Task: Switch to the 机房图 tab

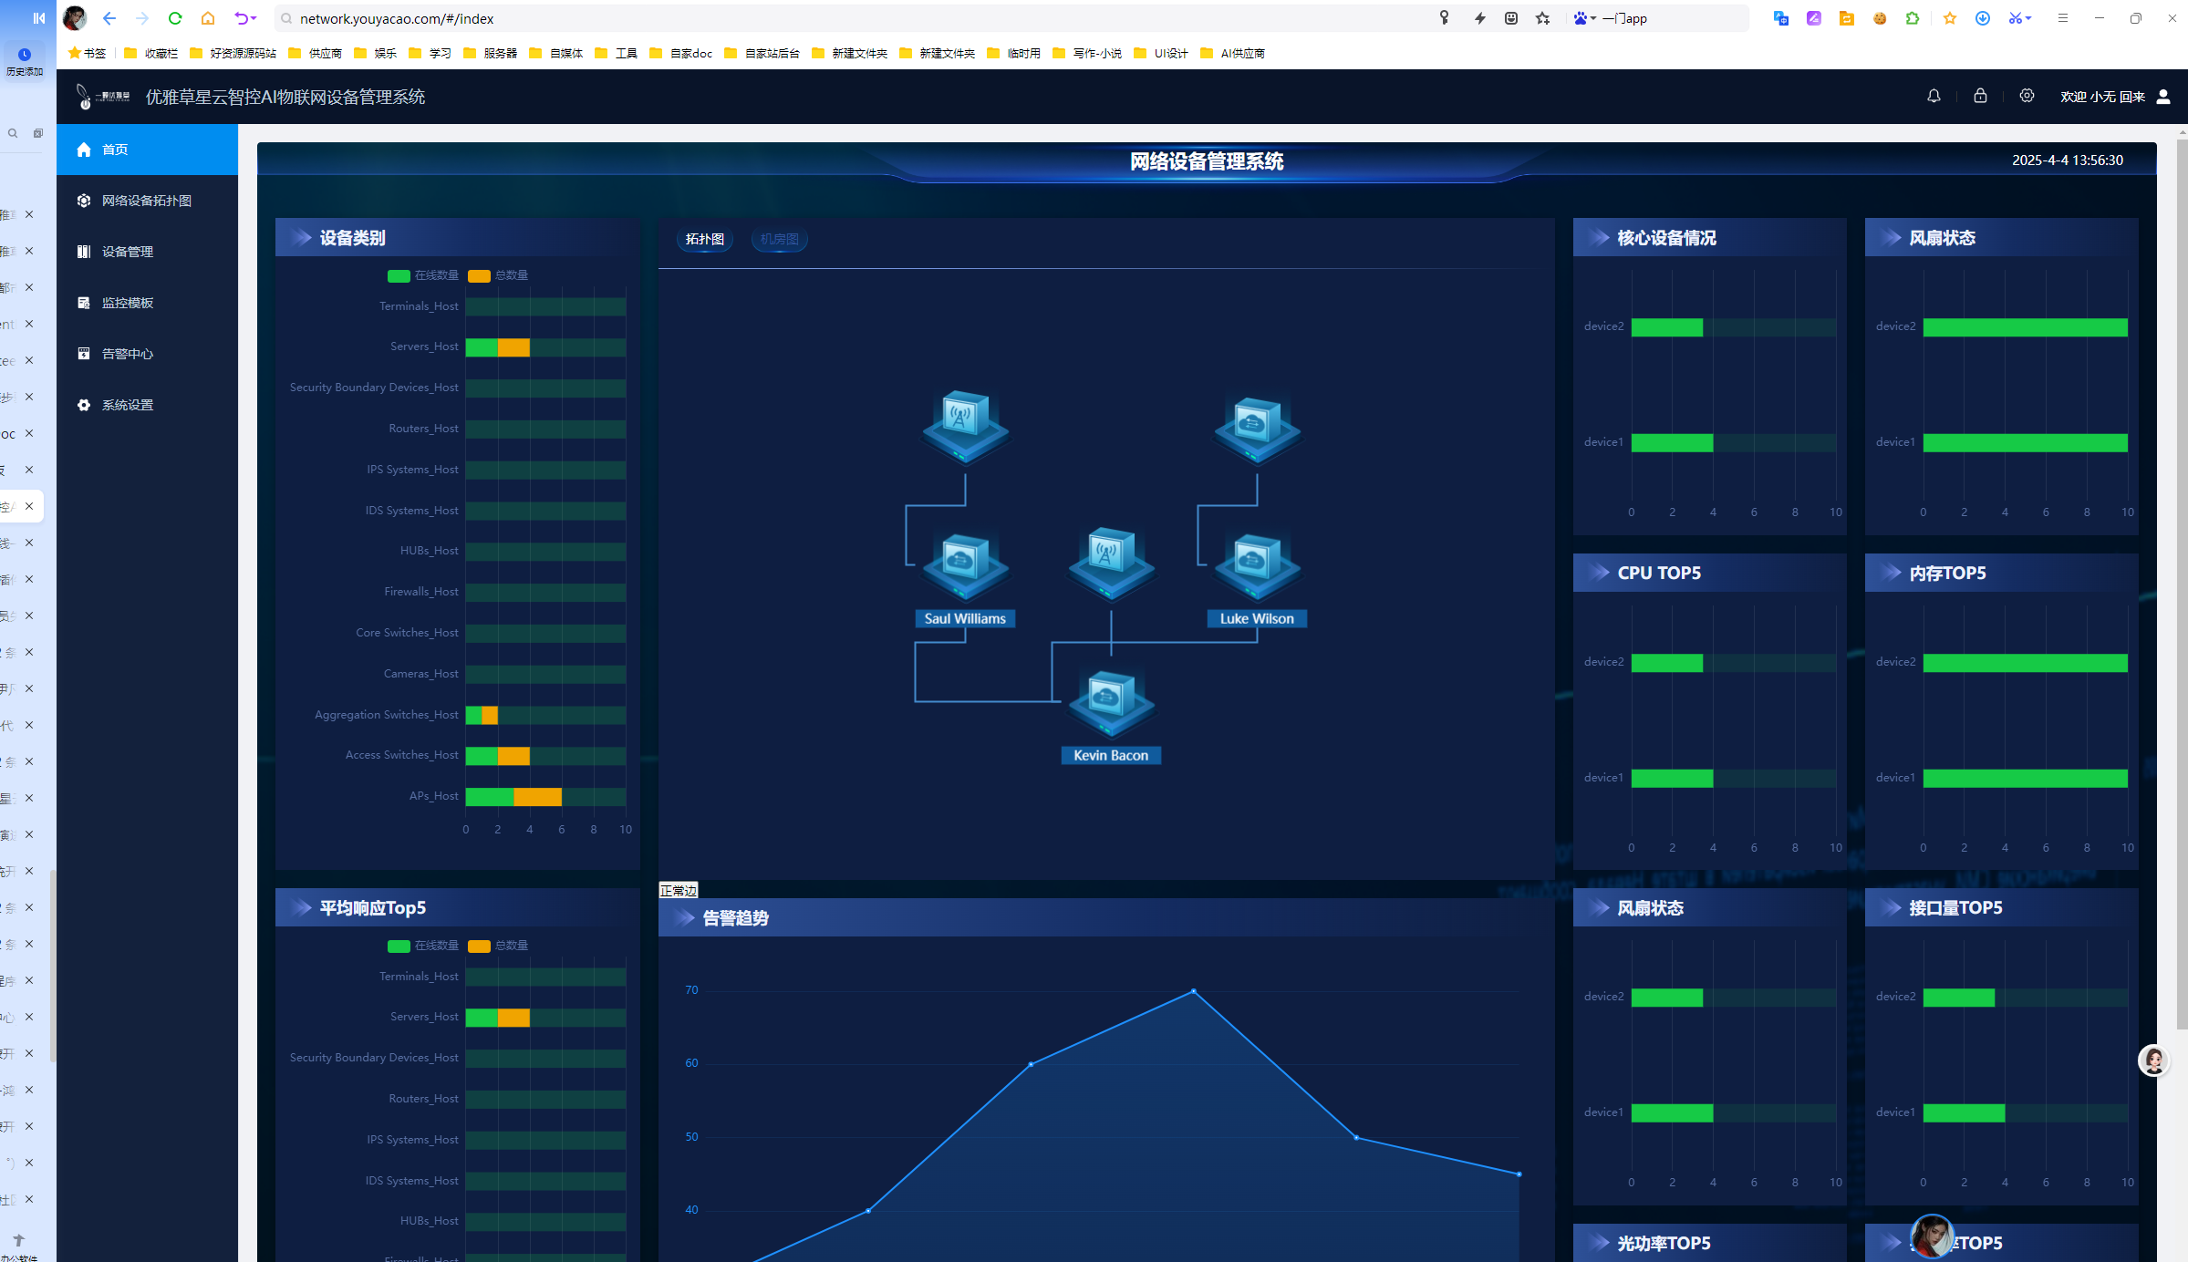Action: click(x=779, y=239)
